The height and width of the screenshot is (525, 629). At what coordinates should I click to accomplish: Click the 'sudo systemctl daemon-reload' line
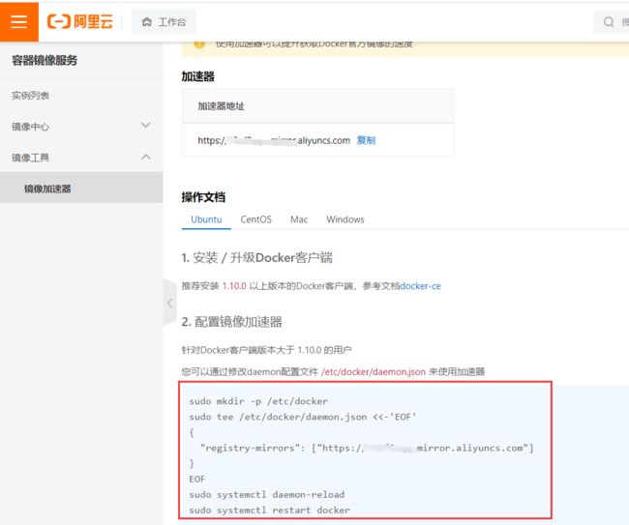[267, 494]
